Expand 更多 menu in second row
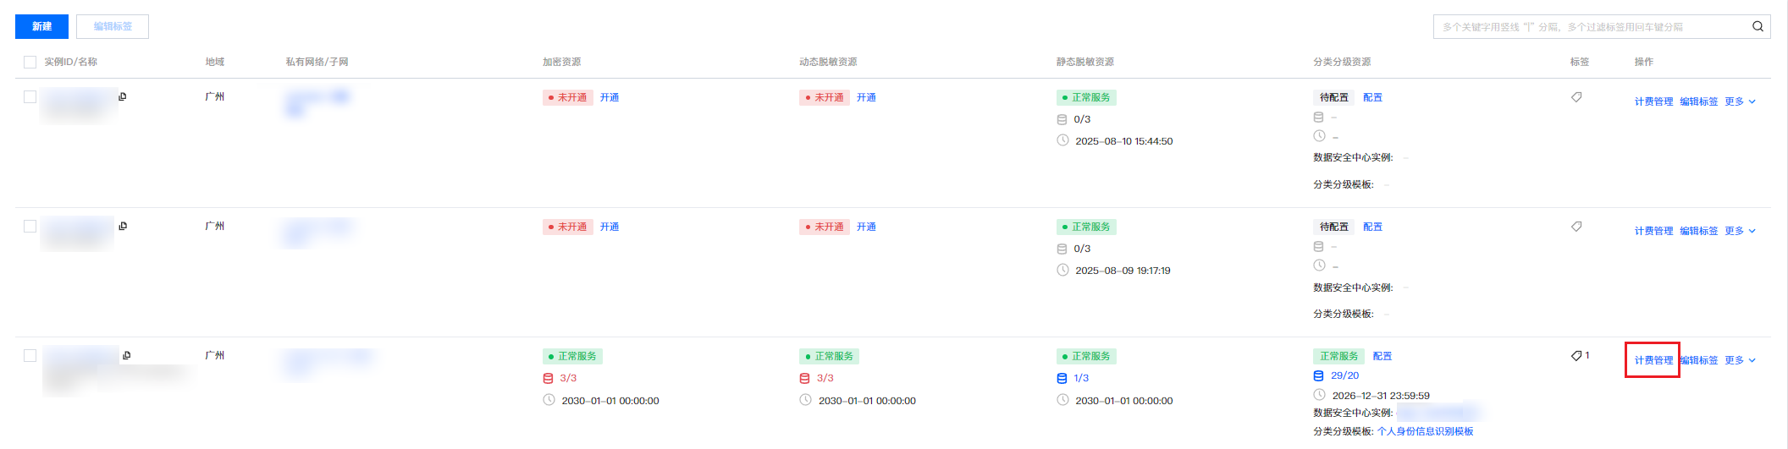 (x=1740, y=231)
